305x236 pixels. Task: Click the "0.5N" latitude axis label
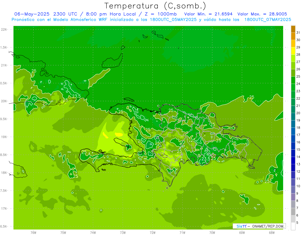[4, 83]
